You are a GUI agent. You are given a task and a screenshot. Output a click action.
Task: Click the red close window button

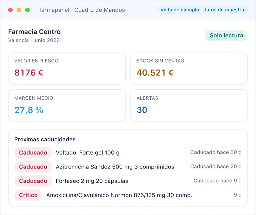tap(10, 10)
